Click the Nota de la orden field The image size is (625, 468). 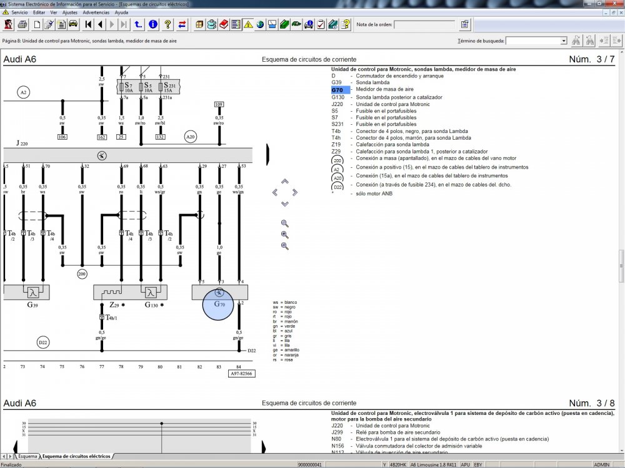[424, 25]
